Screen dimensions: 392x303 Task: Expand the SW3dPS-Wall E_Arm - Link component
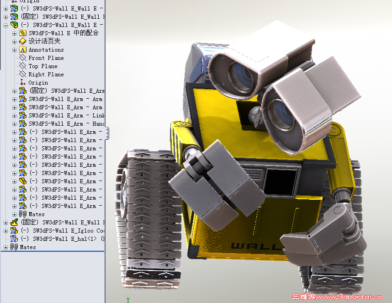coord(15,116)
